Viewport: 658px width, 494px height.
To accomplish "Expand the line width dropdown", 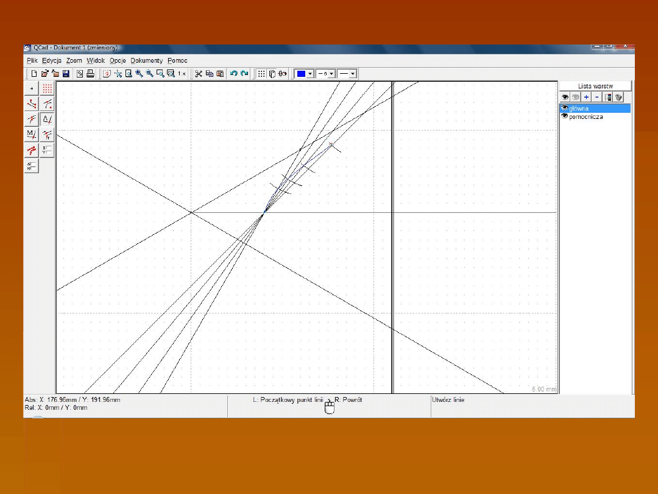I will (331, 74).
